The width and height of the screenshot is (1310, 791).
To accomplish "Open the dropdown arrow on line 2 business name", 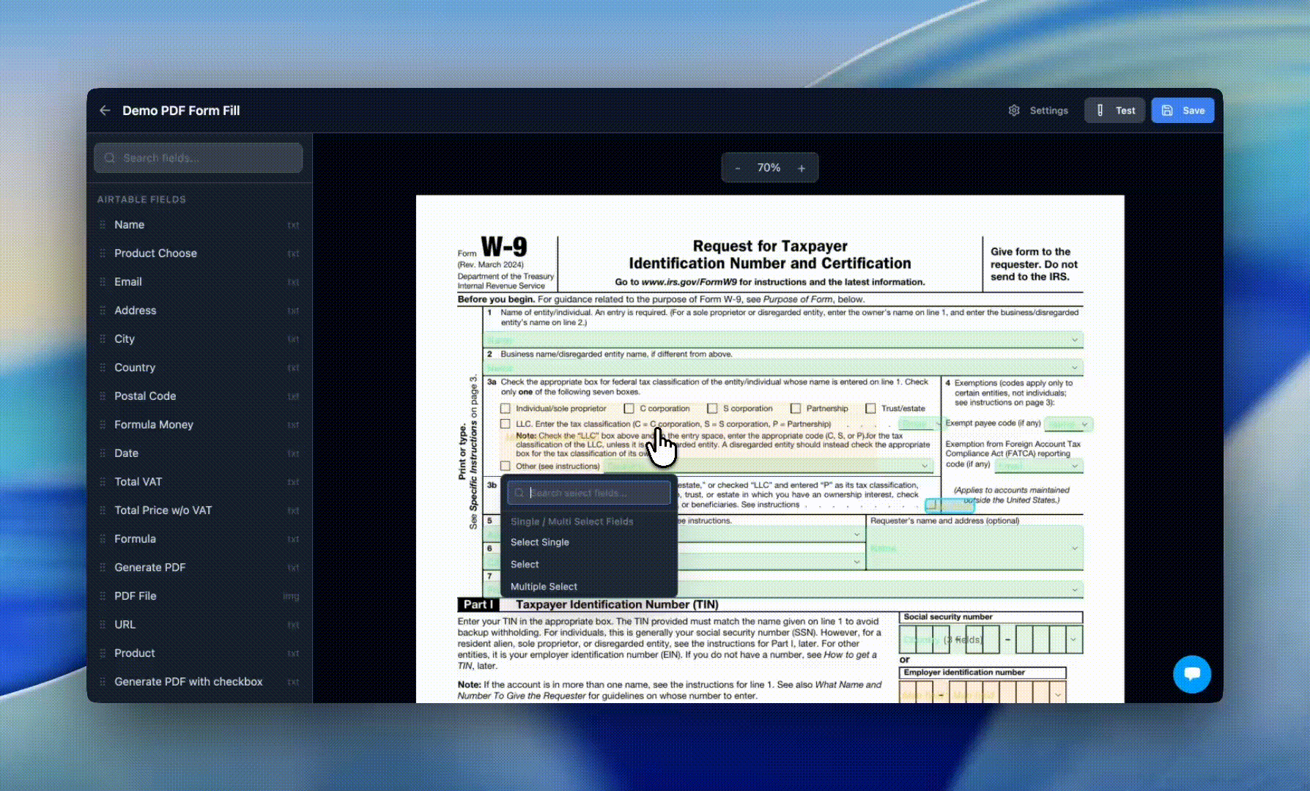I will pos(1075,368).
